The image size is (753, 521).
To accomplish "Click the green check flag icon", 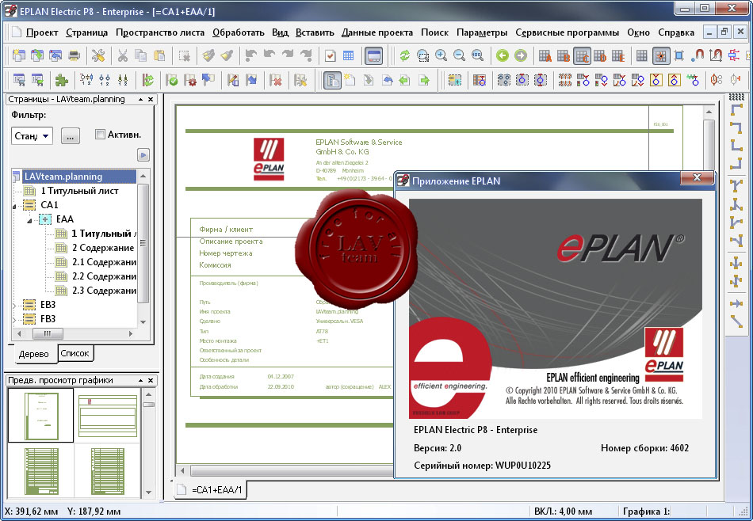I will click(172, 80).
